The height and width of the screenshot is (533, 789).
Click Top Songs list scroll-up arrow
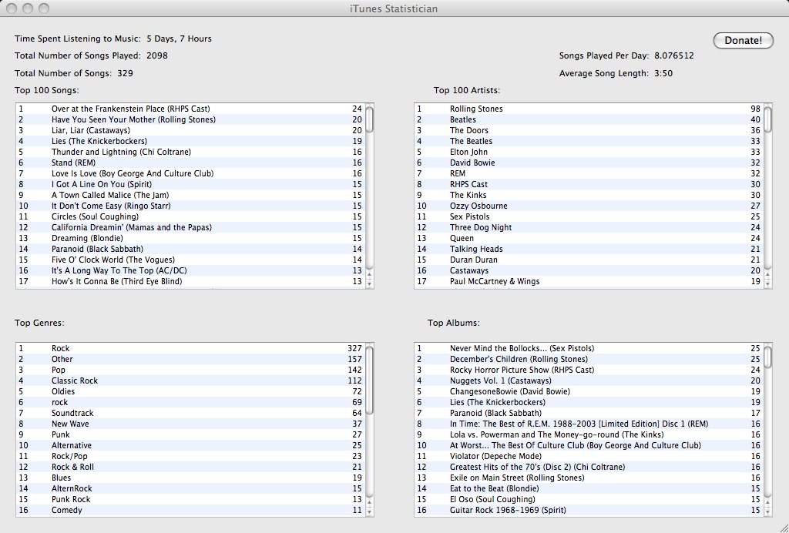369,274
